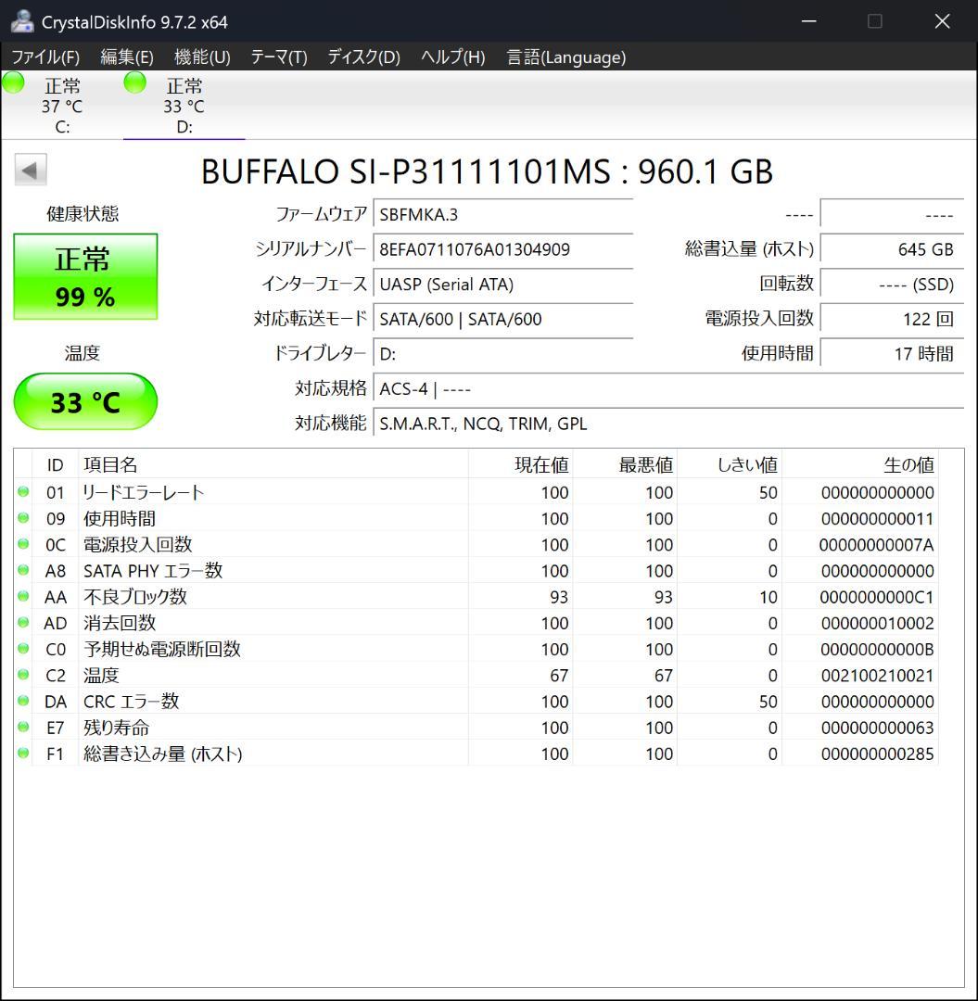The height and width of the screenshot is (1001, 978).
Task: Click status dot for 残り寿命 row
Action: point(23,728)
